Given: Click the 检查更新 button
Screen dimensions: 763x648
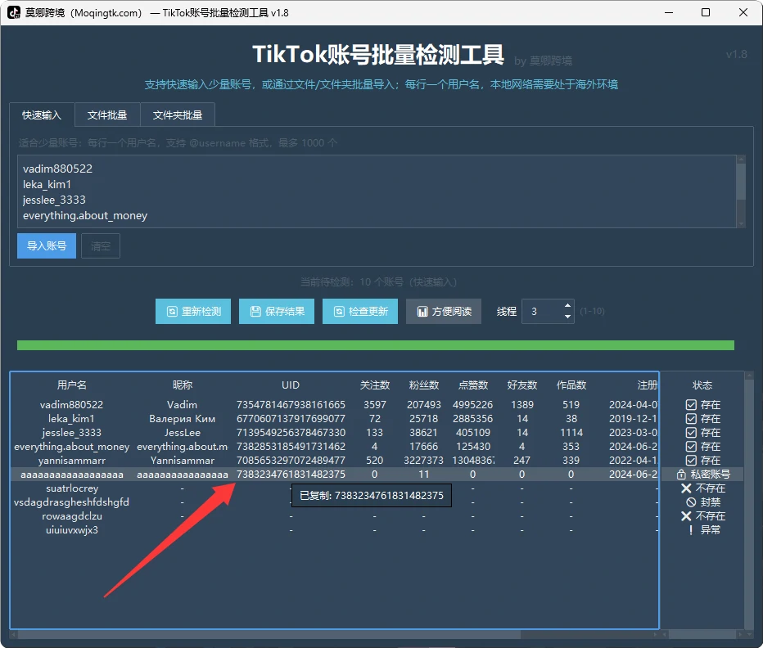Looking at the screenshot, I should coord(360,312).
